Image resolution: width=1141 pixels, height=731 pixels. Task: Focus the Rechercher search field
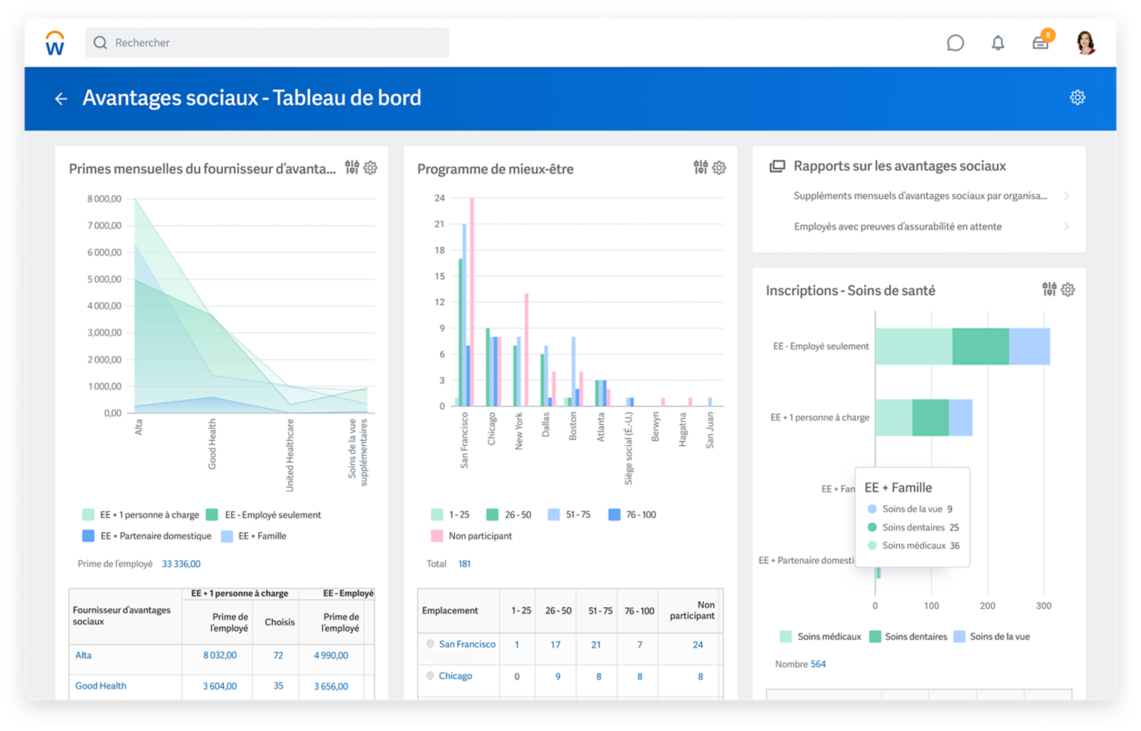[x=267, y=43]
